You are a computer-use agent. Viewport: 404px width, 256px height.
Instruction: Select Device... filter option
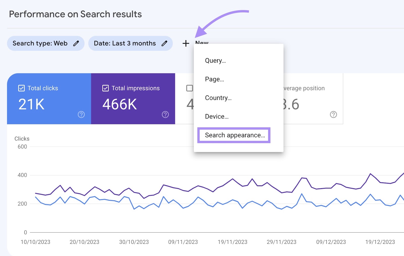pyautogui.click(x=217, y=117)
